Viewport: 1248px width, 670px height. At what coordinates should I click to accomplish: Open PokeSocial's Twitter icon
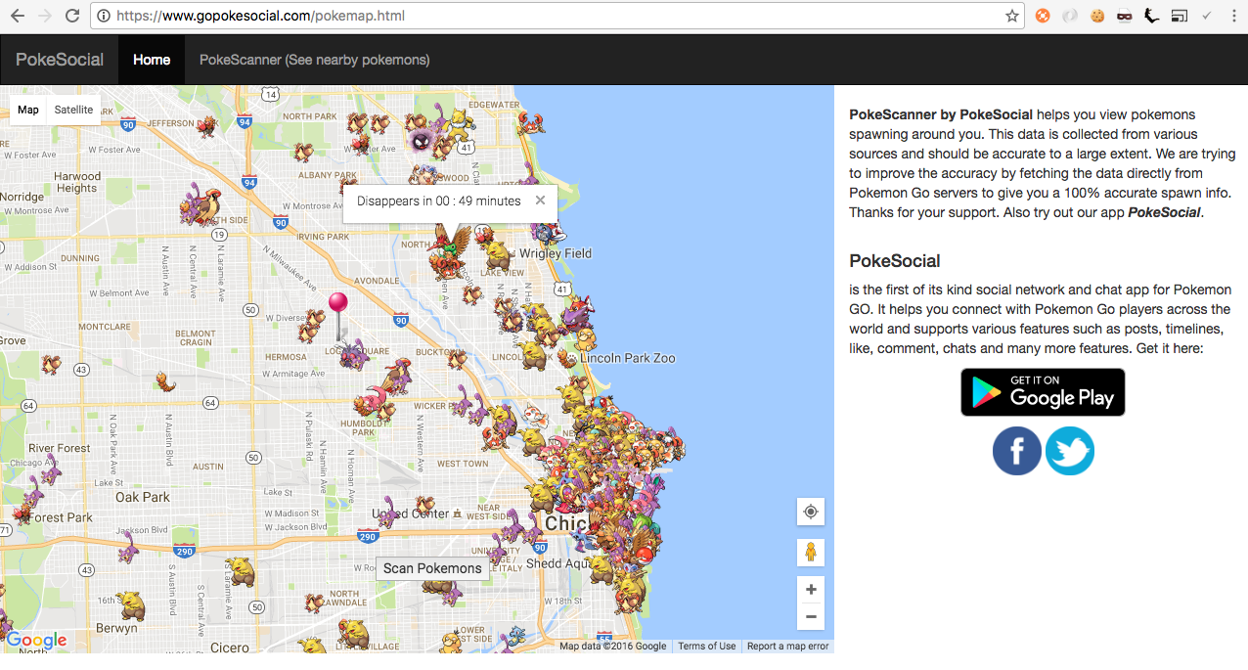point(1069,451)
